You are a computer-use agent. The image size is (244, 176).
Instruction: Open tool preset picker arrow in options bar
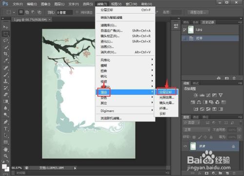14,12
